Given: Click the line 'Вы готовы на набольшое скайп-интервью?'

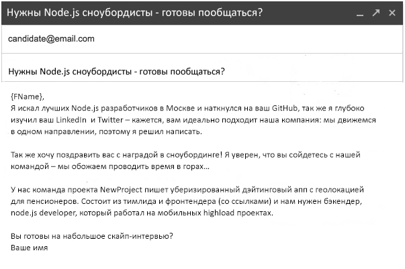Looking at the screenshot, I should [x=92, y=236].
